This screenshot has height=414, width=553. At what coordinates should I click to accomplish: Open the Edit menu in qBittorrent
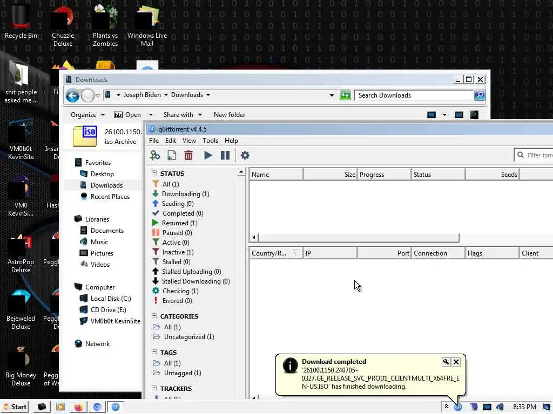[x=170, y=141]
